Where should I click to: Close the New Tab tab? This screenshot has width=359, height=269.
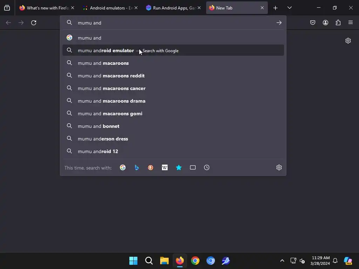(262, 8)
